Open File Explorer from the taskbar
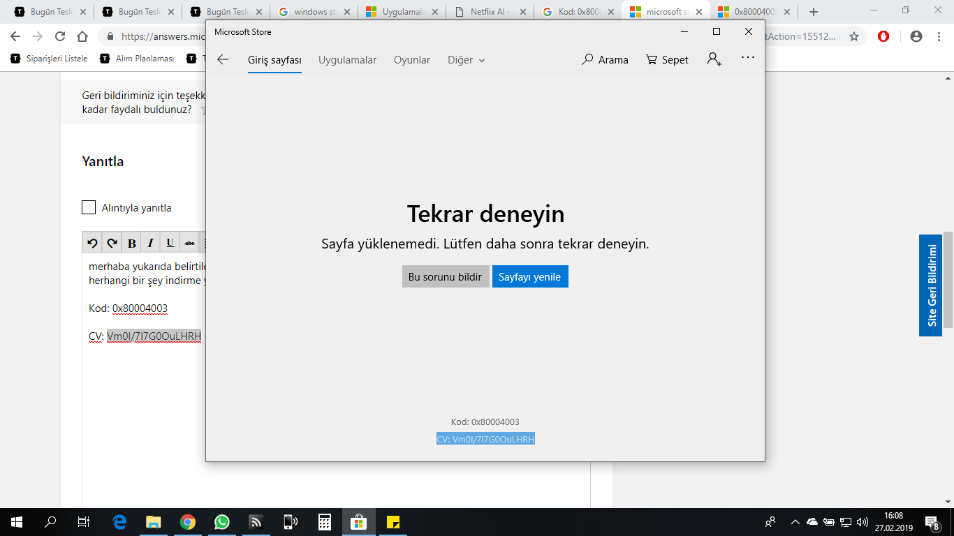The image size is (954, 536). pyautogui.click(x=154, y=521)
